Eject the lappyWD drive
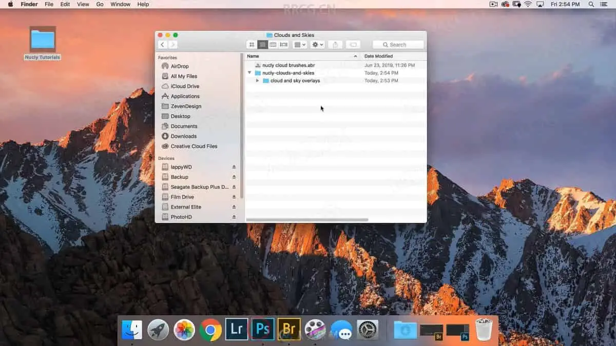Viewport: 616px width, 346px height. [234, 167]
